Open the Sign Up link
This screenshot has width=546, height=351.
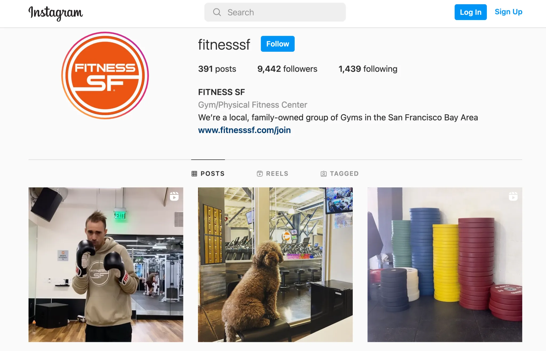[508, 12]
